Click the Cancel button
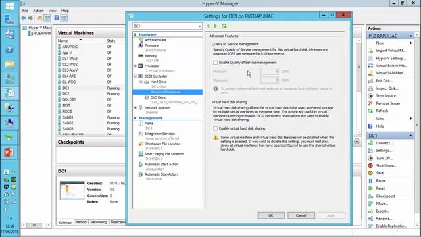This screenshot has width=421, height=237. (301, 215)
